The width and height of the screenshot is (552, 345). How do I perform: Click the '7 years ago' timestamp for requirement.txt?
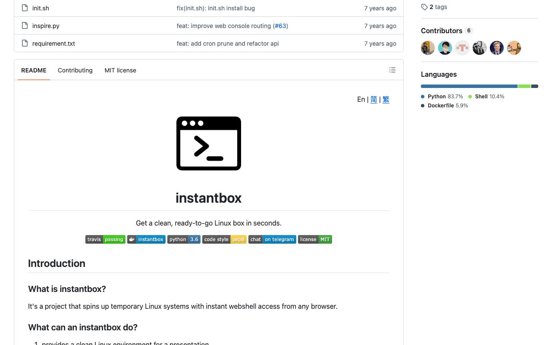point(380,44)
